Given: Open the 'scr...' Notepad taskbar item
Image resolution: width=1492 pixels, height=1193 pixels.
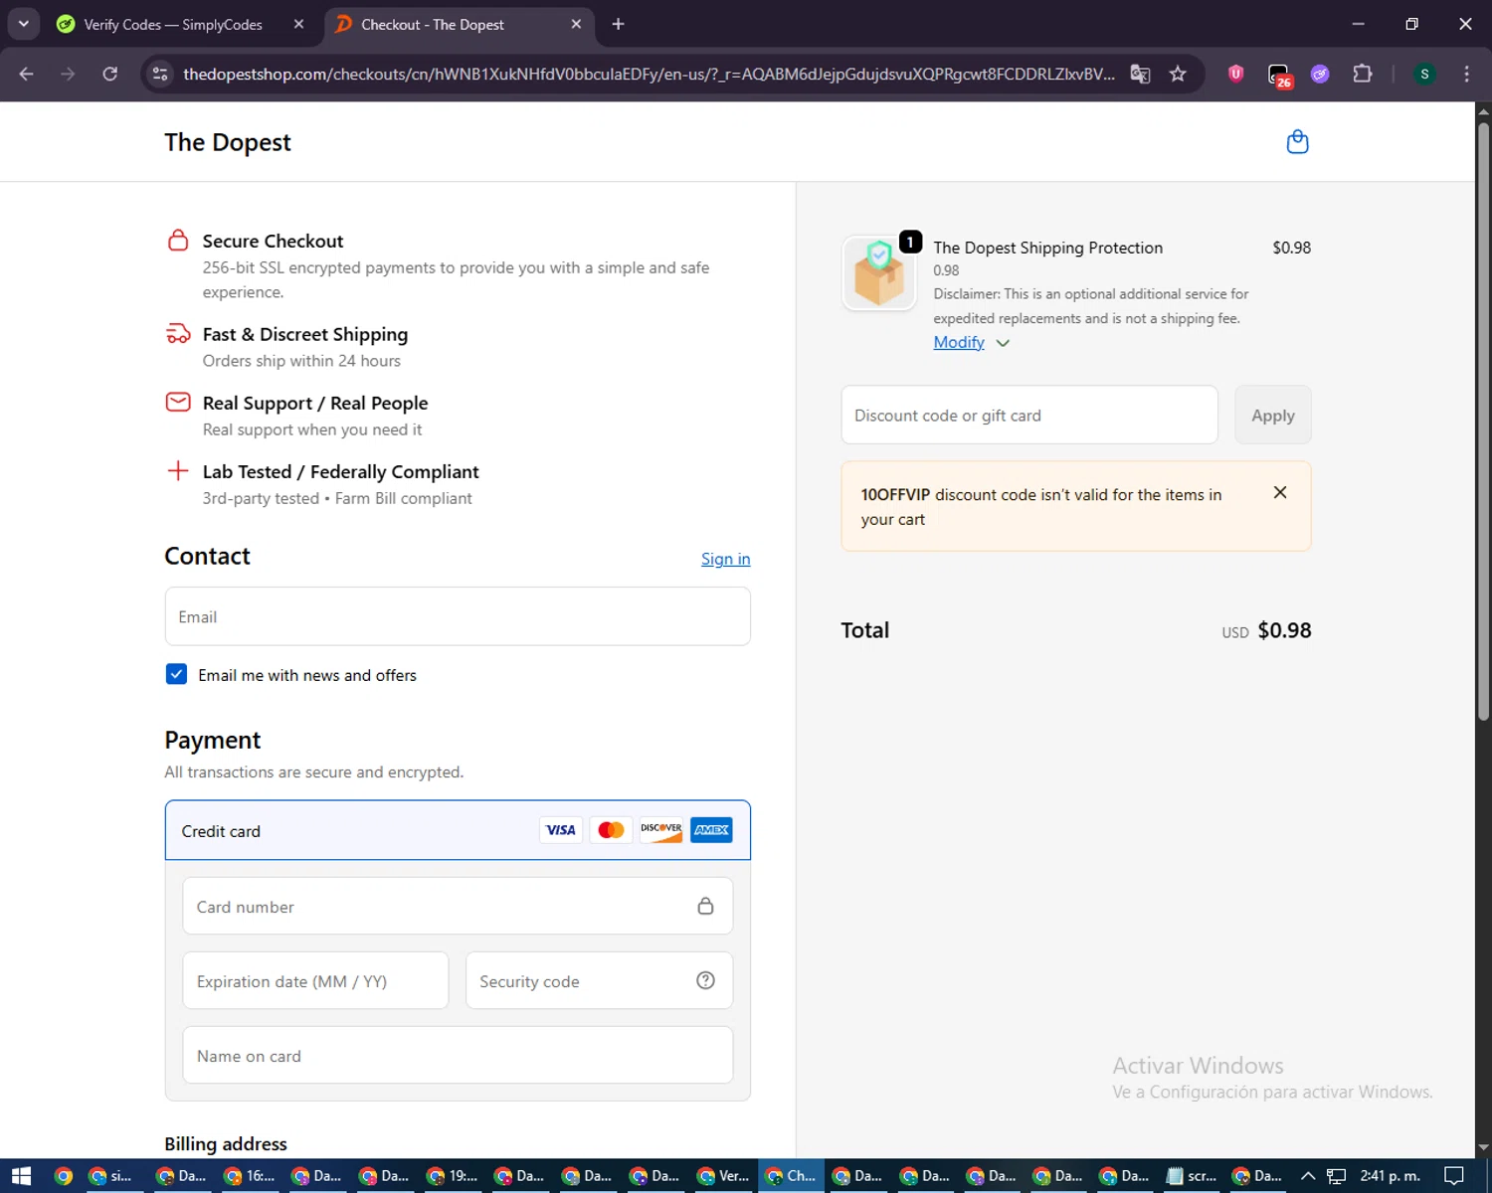Looking at the screenshot, I should [x=1192, y=1176].
